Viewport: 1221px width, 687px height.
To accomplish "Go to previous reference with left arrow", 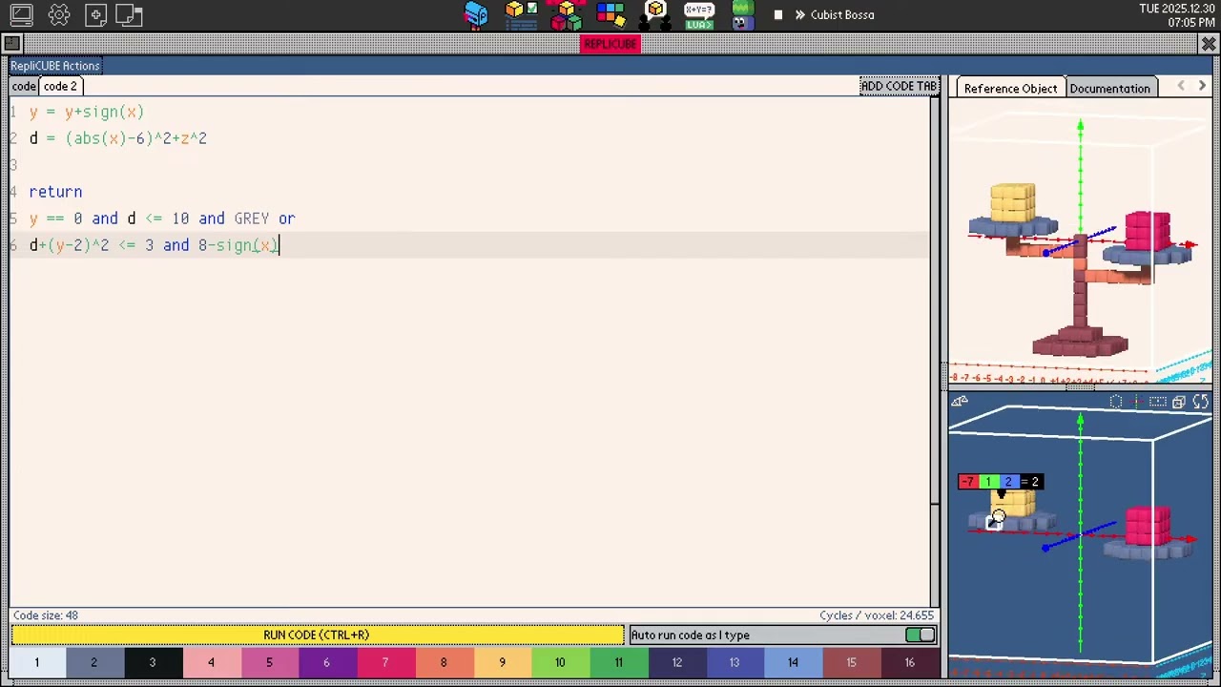I will pyautogui.click(x=1181, y=87).
